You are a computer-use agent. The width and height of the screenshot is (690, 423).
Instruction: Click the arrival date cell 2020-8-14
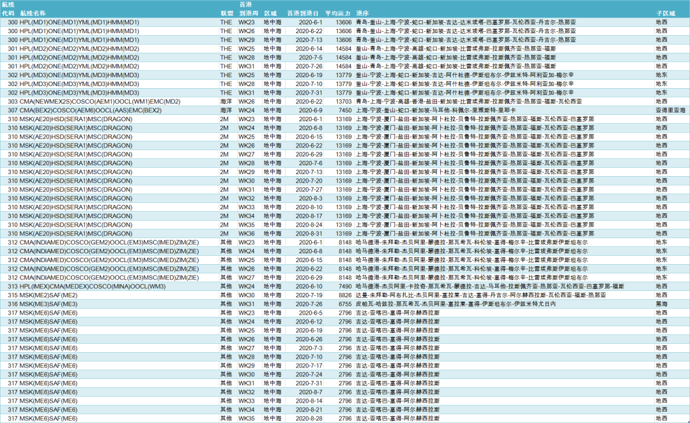(309, 401)
